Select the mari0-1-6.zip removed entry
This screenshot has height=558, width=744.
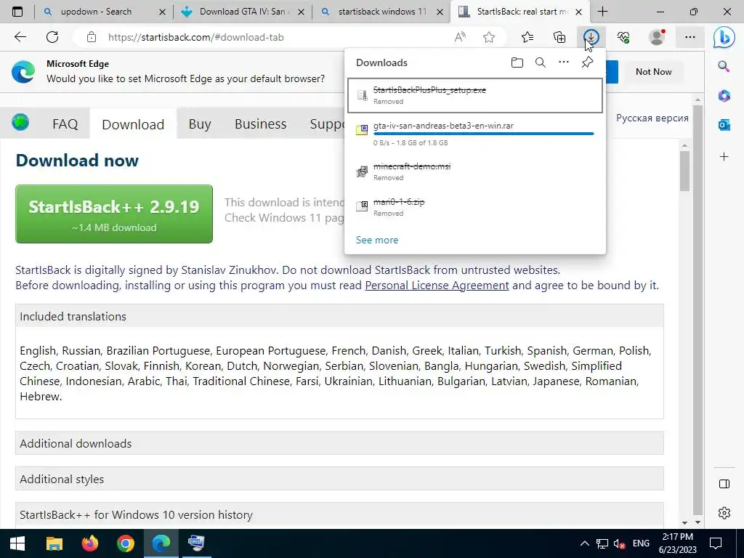[x=475, y=207]
